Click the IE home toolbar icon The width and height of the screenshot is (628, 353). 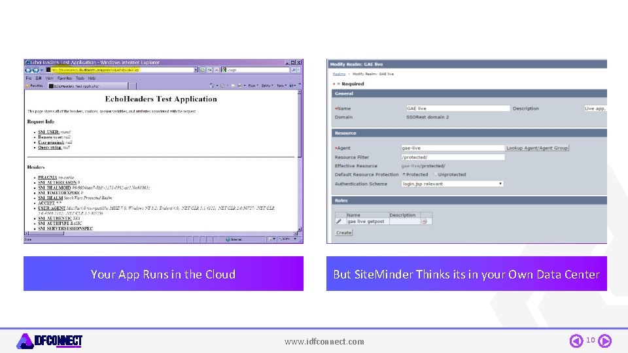212,86
